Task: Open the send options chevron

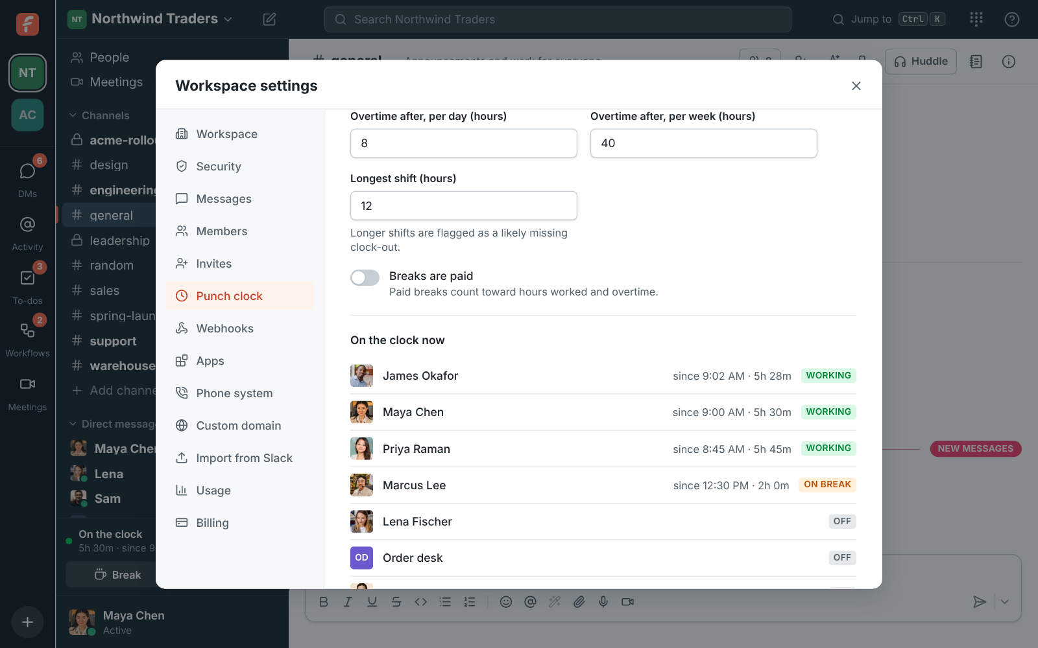Action: [x=1004, y=602]
